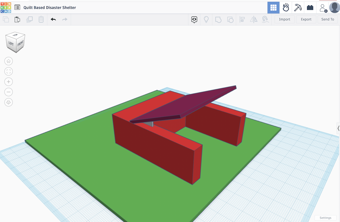Invite a collaborator with the add-person icon

pyautogui.click(x=323, y=8)
